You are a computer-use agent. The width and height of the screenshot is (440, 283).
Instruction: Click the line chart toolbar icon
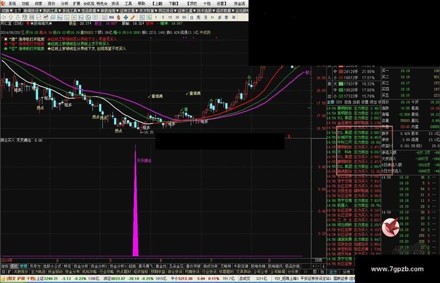(x=39, y=17)
